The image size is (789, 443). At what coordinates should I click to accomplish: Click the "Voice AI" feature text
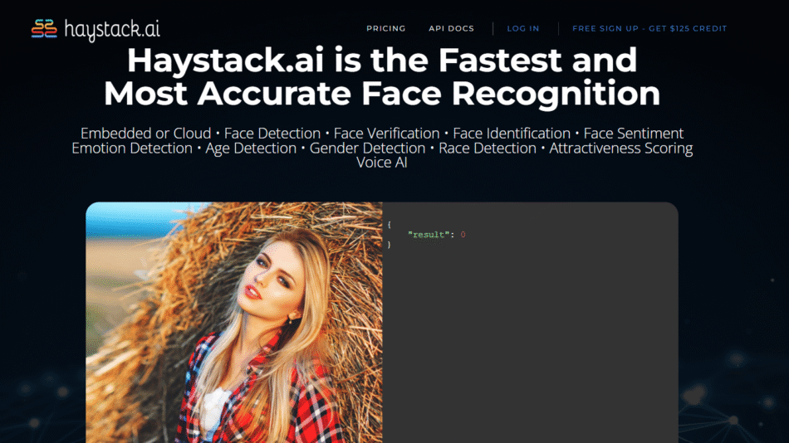click(x=382, y=163)
